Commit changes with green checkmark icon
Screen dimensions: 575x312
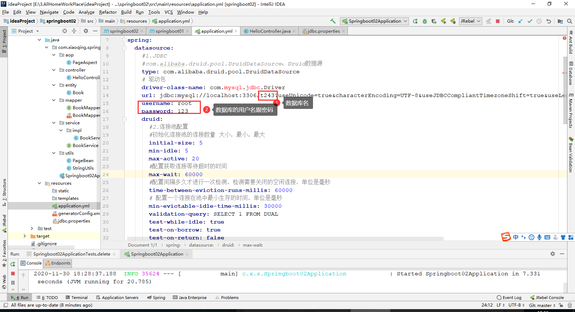pyautogui.click(x=530, y=21)
